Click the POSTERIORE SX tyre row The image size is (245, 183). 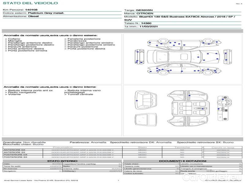click(61, 157)
